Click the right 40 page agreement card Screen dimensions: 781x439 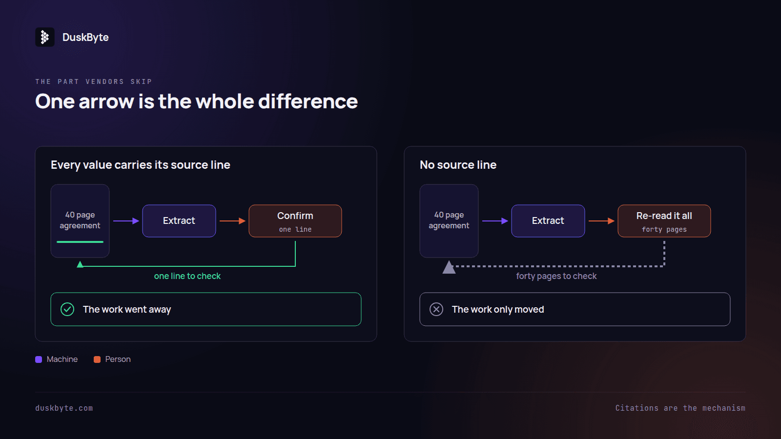tap(449, 221)
